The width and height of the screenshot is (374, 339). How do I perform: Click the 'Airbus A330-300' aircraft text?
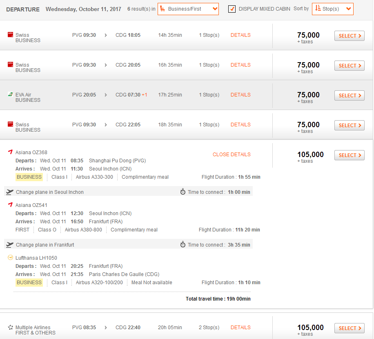coord(94,177)
